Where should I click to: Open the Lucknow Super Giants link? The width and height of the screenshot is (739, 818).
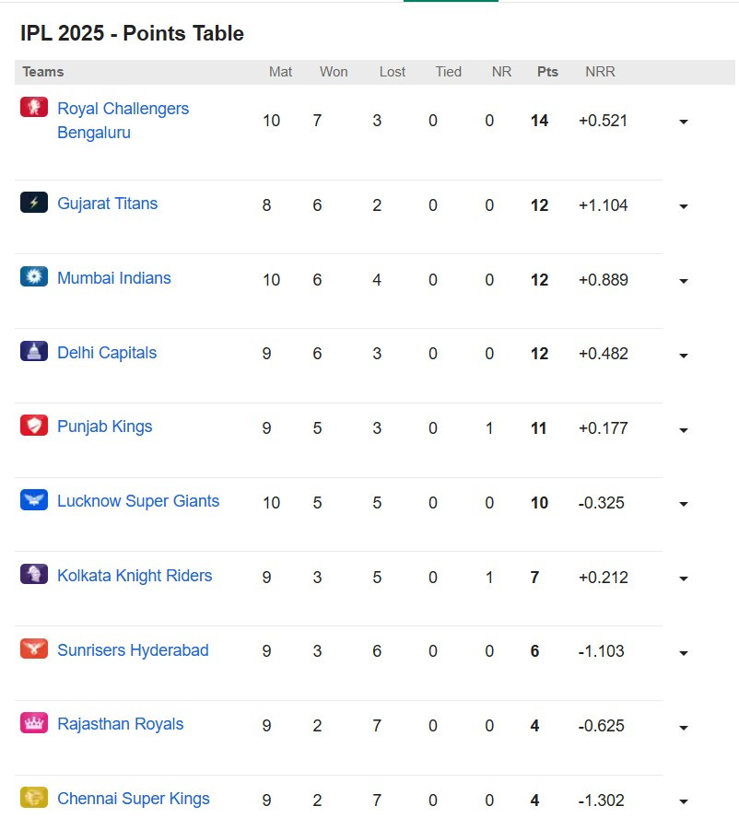[x=138, y=501]
